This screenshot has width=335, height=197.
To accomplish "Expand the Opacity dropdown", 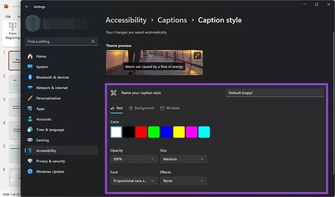I will [134, 159].
